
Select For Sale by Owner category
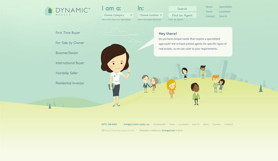(70, 43)
